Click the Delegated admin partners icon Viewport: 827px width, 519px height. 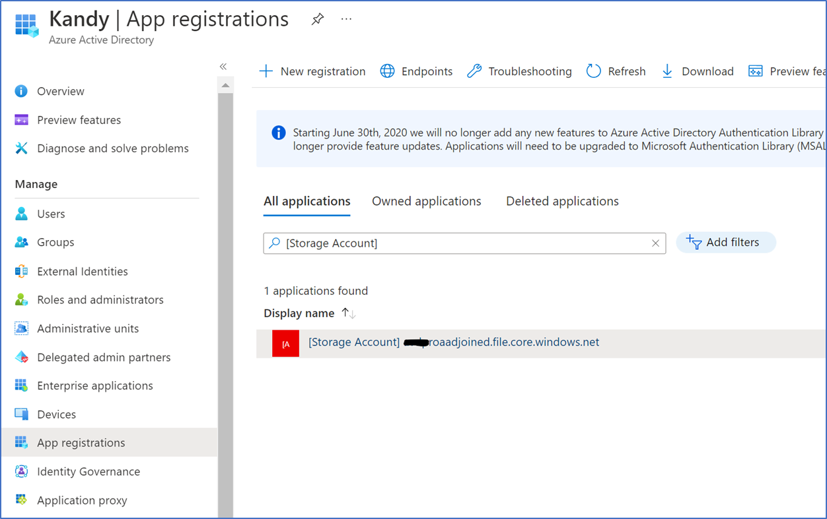(x=22, y=357)
